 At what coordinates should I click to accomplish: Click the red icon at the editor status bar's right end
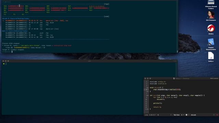(x=217, y=115)
